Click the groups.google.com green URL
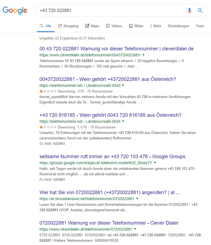 [x=96, y=163]
